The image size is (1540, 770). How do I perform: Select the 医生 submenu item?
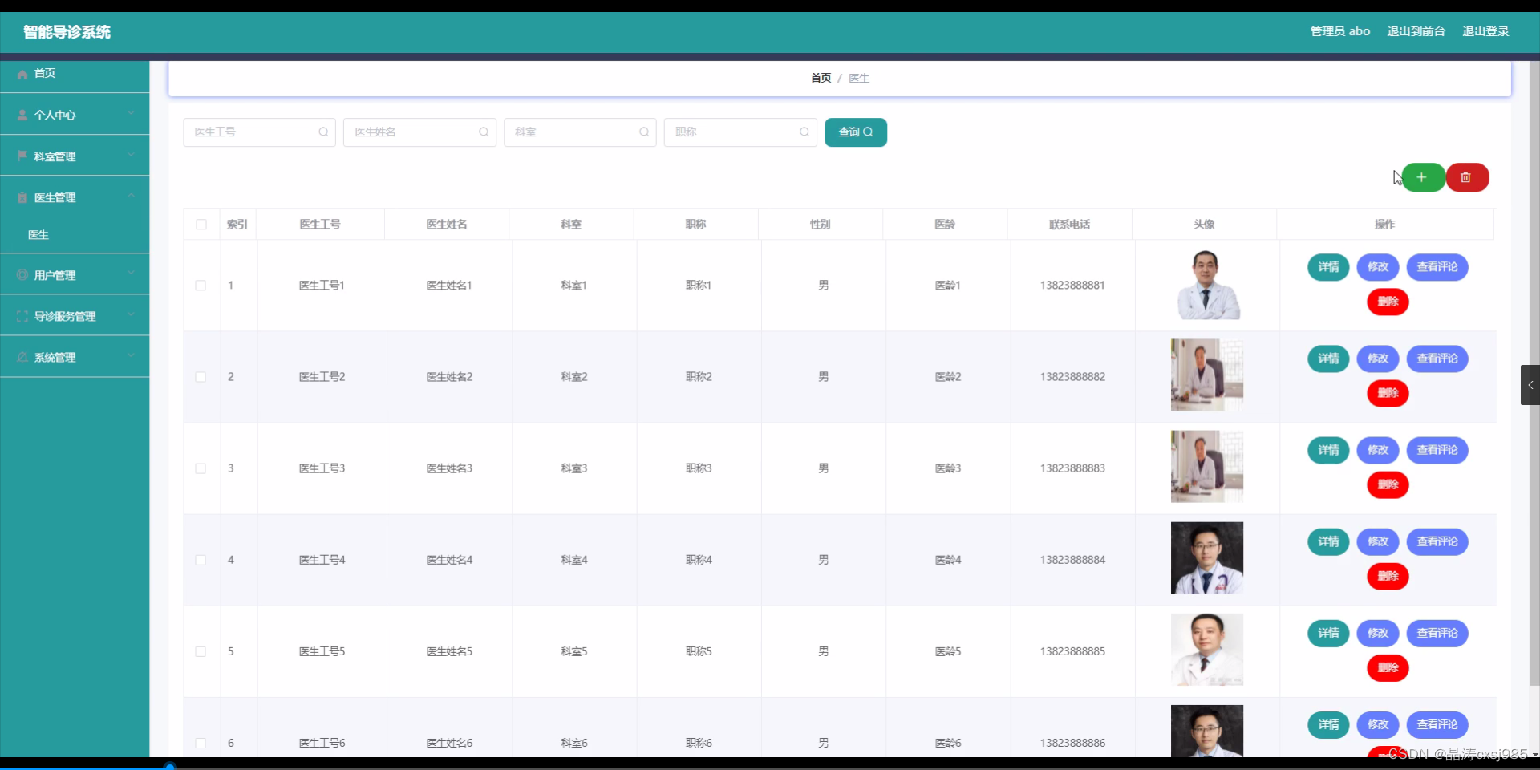point(38,234)
